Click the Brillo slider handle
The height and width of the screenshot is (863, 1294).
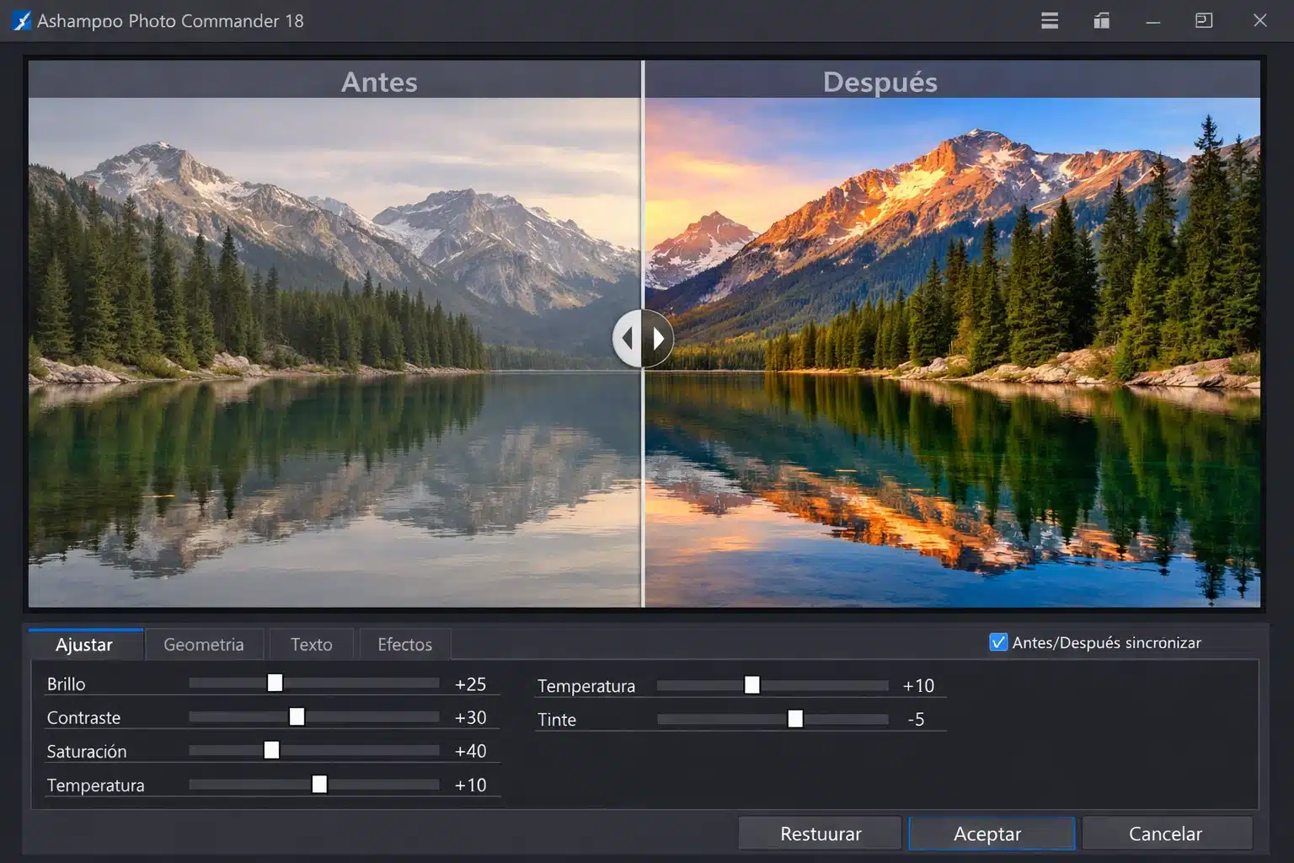pyautogui.click(x=275, y=683)
